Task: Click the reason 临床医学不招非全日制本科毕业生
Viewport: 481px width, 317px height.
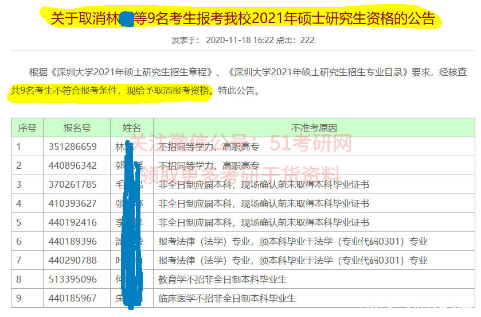Action: pyautogui.click(x=227, y=299)
